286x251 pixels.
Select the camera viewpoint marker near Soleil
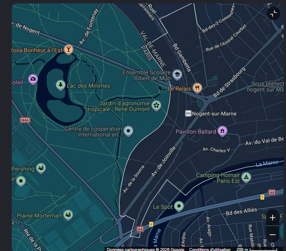33,79
